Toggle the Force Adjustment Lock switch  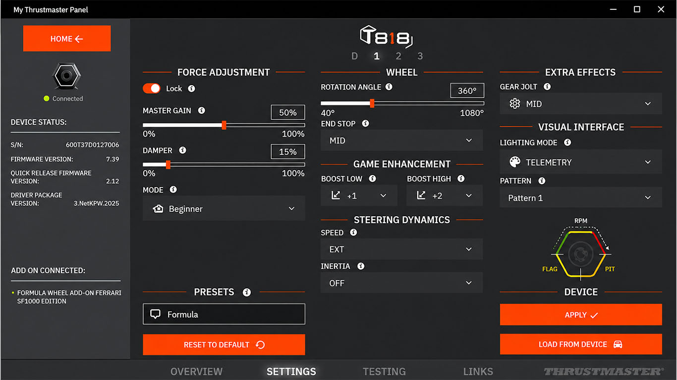[152, 89]
